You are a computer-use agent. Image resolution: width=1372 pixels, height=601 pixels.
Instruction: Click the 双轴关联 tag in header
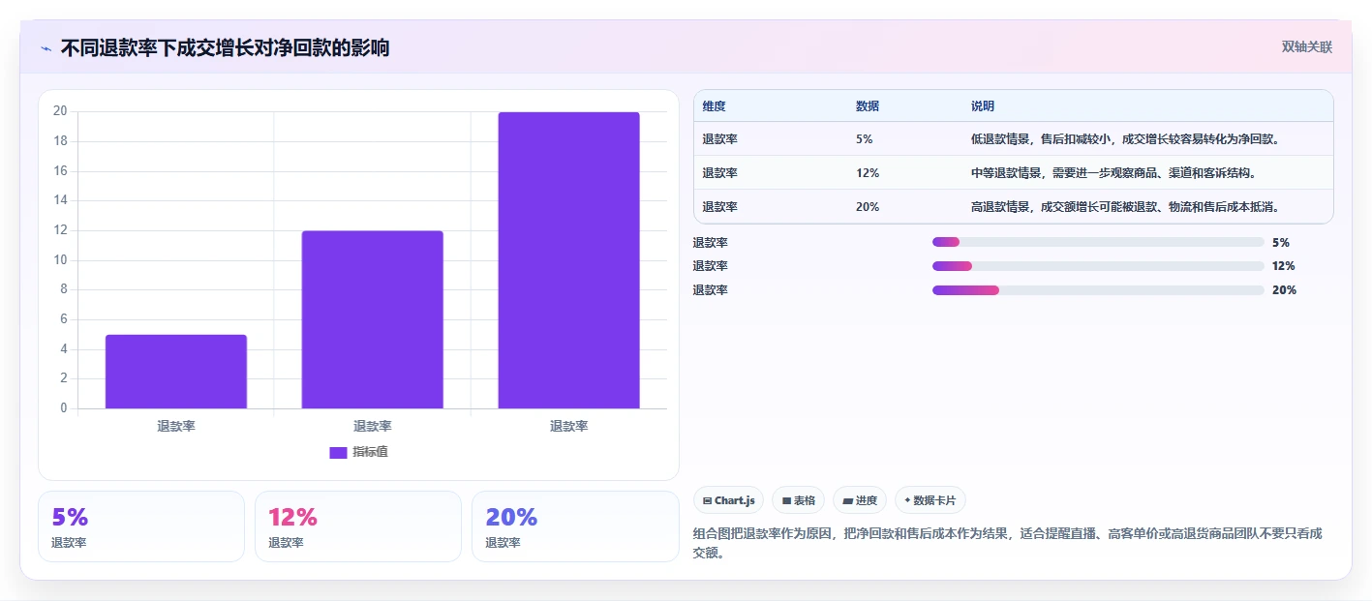tap(1307, 46)
